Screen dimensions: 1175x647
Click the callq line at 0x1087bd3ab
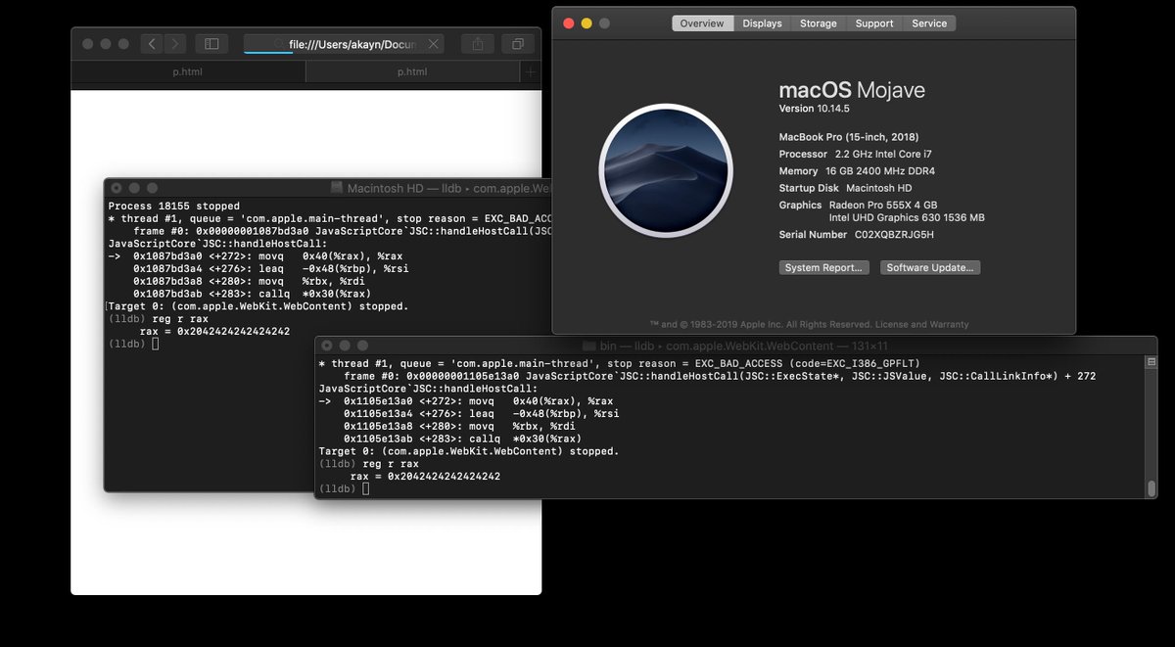[252, 294]
